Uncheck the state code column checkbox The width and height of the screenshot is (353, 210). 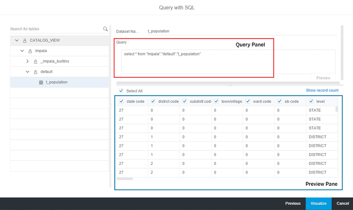coord(121,101)
